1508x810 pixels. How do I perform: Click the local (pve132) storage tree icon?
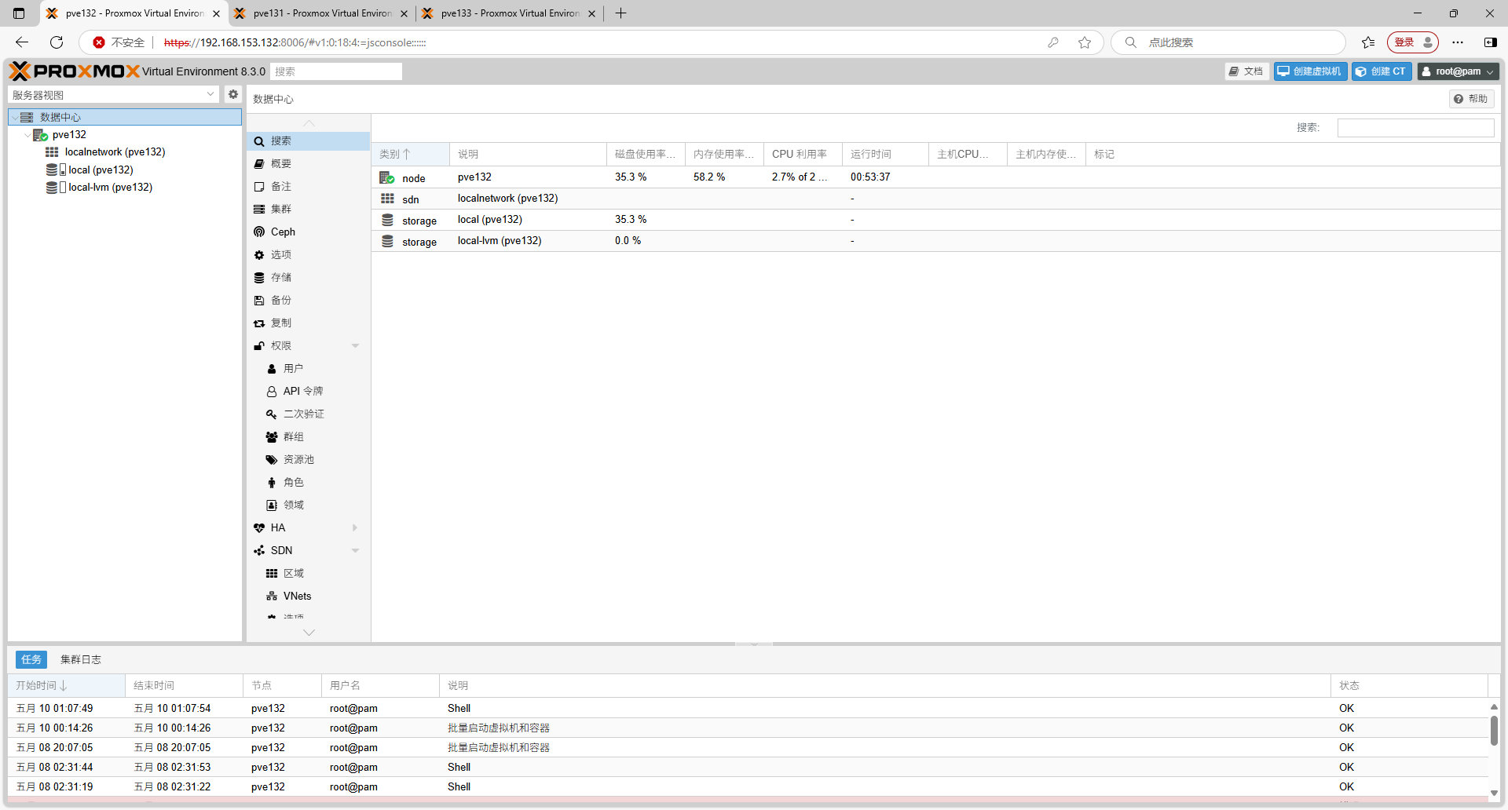point(55,170)
